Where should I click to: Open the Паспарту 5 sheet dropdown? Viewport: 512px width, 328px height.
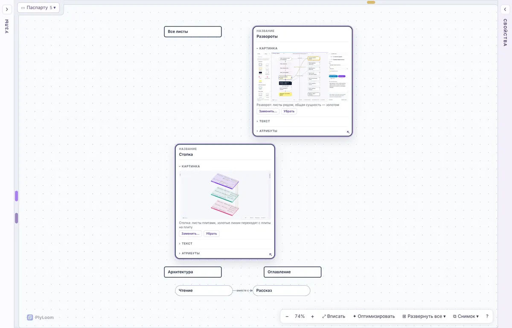tap(38, 8)
